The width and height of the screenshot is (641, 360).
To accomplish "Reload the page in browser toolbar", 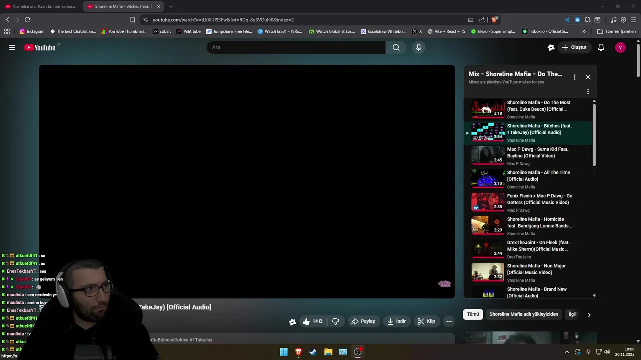I will 27,20.
